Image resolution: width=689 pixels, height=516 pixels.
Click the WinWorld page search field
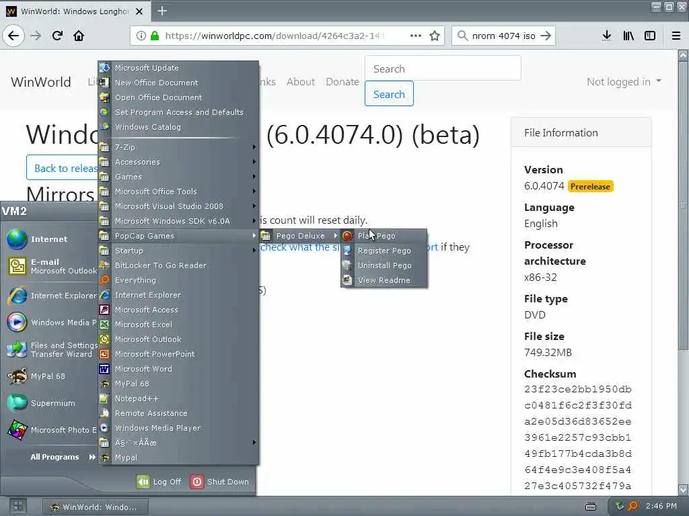point(443,69)
